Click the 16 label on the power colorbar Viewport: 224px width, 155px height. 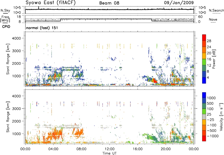pos(209,59)
